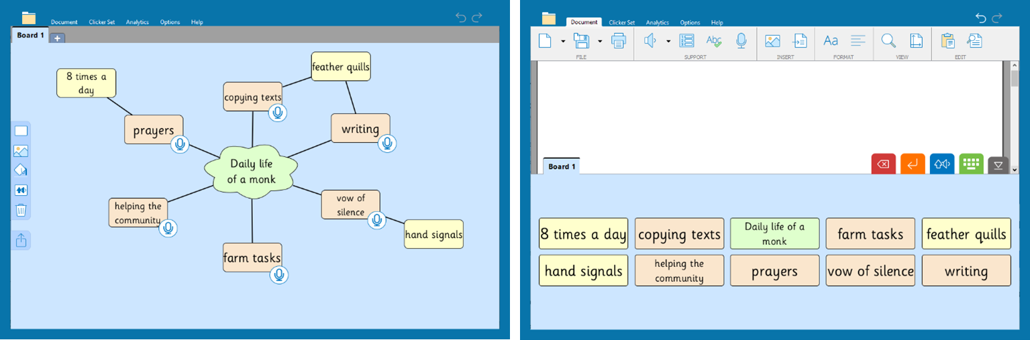The image size is (1030, 340).
Task: Click the magnifying glass zoom icon in View
Action: (x=888, y=41)
